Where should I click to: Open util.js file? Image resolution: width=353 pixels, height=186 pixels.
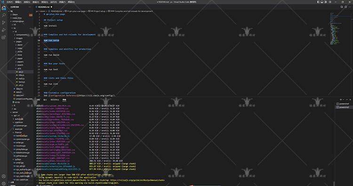tap(20, 85)
